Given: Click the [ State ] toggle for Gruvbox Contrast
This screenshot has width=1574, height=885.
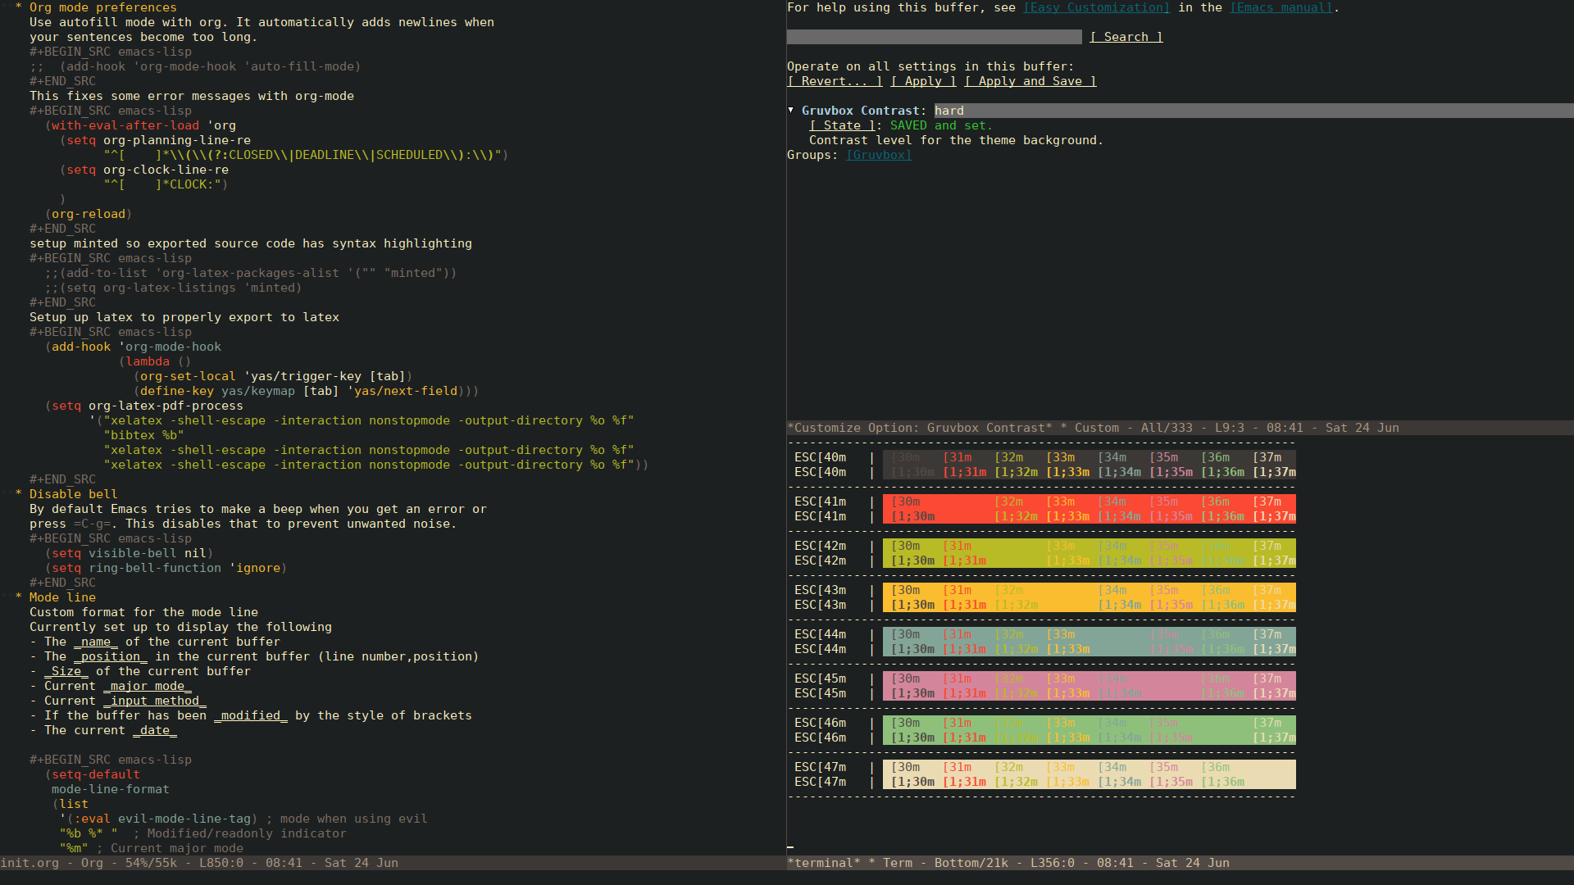Looking at the screenshot, I should 842,125.
